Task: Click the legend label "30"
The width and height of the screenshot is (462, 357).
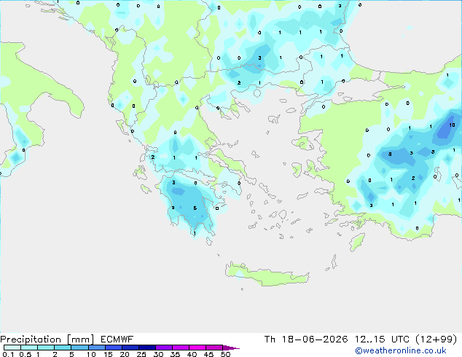Action: point(158,354)
